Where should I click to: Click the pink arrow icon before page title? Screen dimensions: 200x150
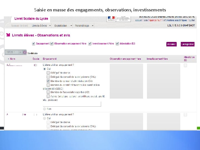pyautogui.click(x=8, y=35)
